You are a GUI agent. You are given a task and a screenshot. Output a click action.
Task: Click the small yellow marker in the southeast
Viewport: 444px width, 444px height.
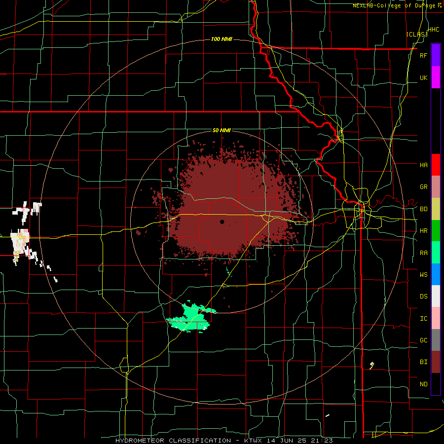[x=372, y=365]
